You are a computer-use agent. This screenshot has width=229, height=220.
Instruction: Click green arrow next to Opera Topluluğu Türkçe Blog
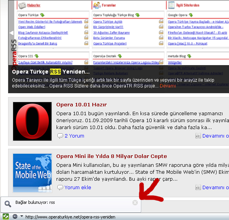(137, 15)
